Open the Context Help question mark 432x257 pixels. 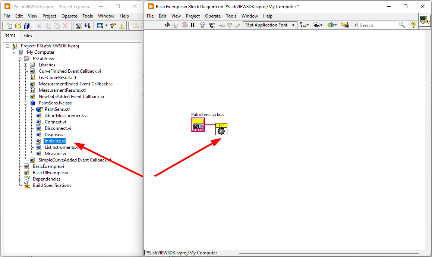(413, 25)
